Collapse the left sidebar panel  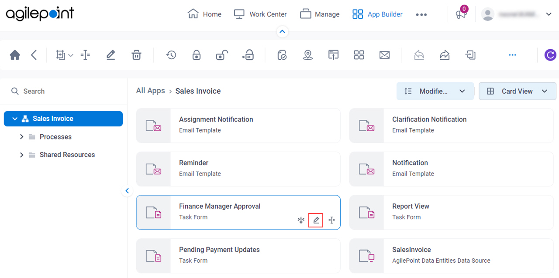tap(127, 190)
